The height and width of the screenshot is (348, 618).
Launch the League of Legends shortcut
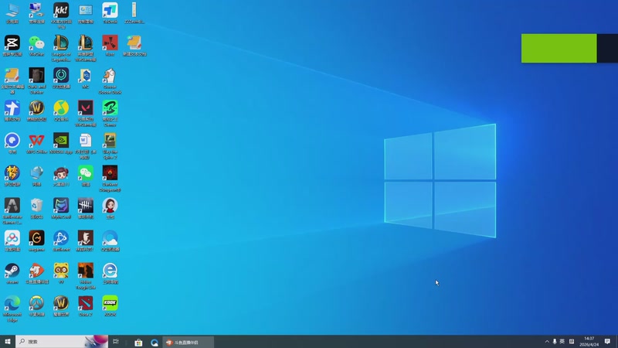click(x=61, y=48)
